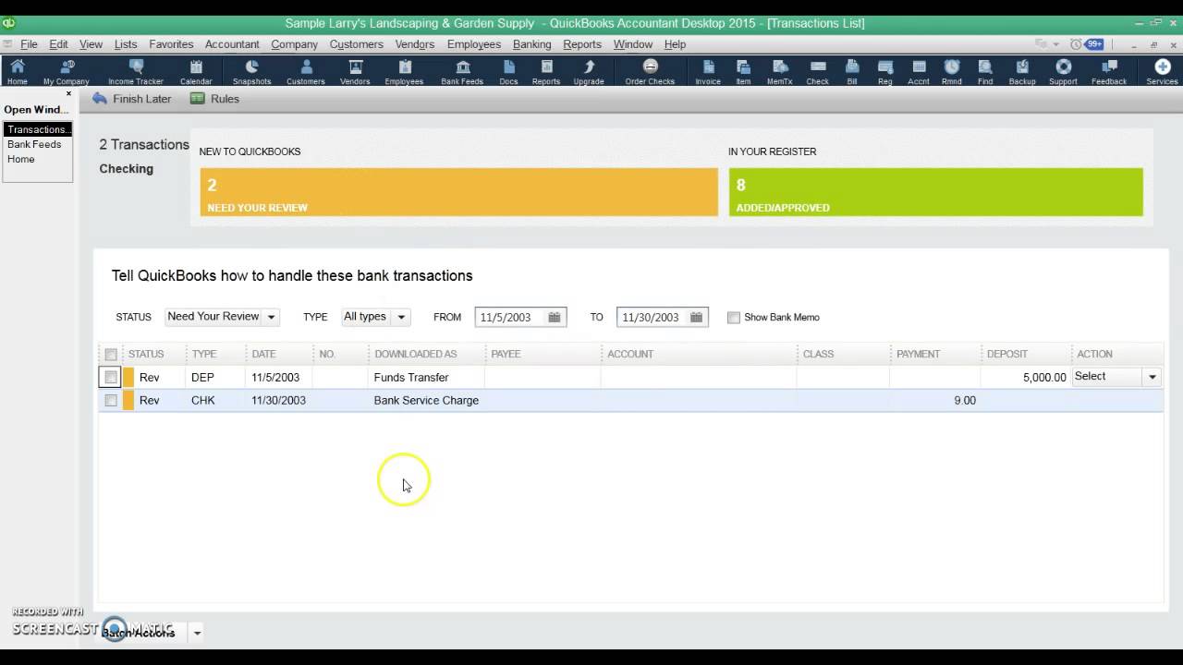Click the Payee column header
The height and width of the screenshot is (665, 1183).
[x=543, y=354]
